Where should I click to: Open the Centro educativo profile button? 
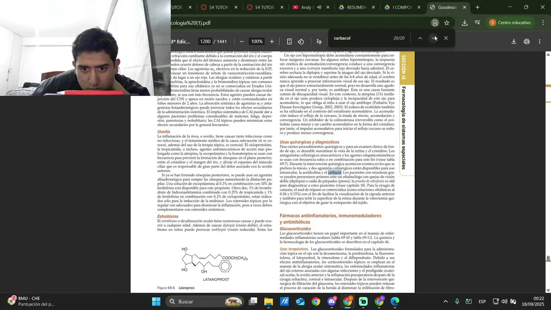(511, 23)
